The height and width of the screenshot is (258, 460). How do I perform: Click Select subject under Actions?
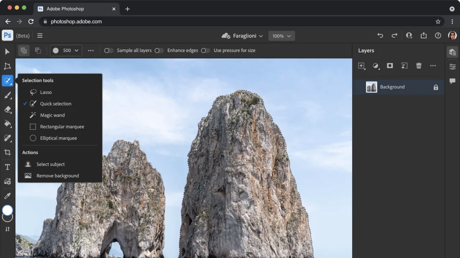[x=50, y=164]
